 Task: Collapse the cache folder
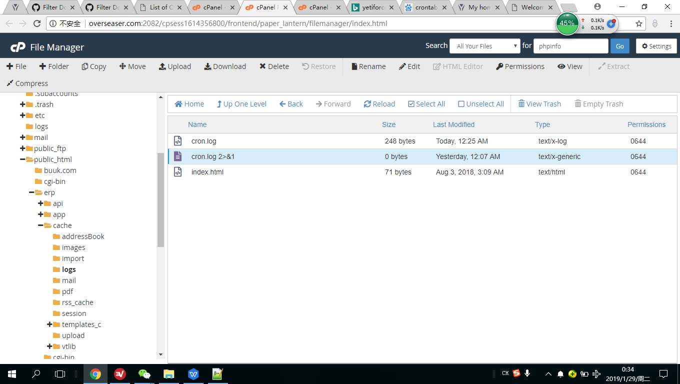point(40,225)
